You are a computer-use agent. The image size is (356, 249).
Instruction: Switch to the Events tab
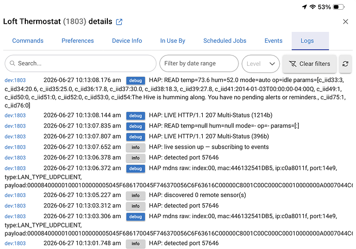click(x=273, y=41)
